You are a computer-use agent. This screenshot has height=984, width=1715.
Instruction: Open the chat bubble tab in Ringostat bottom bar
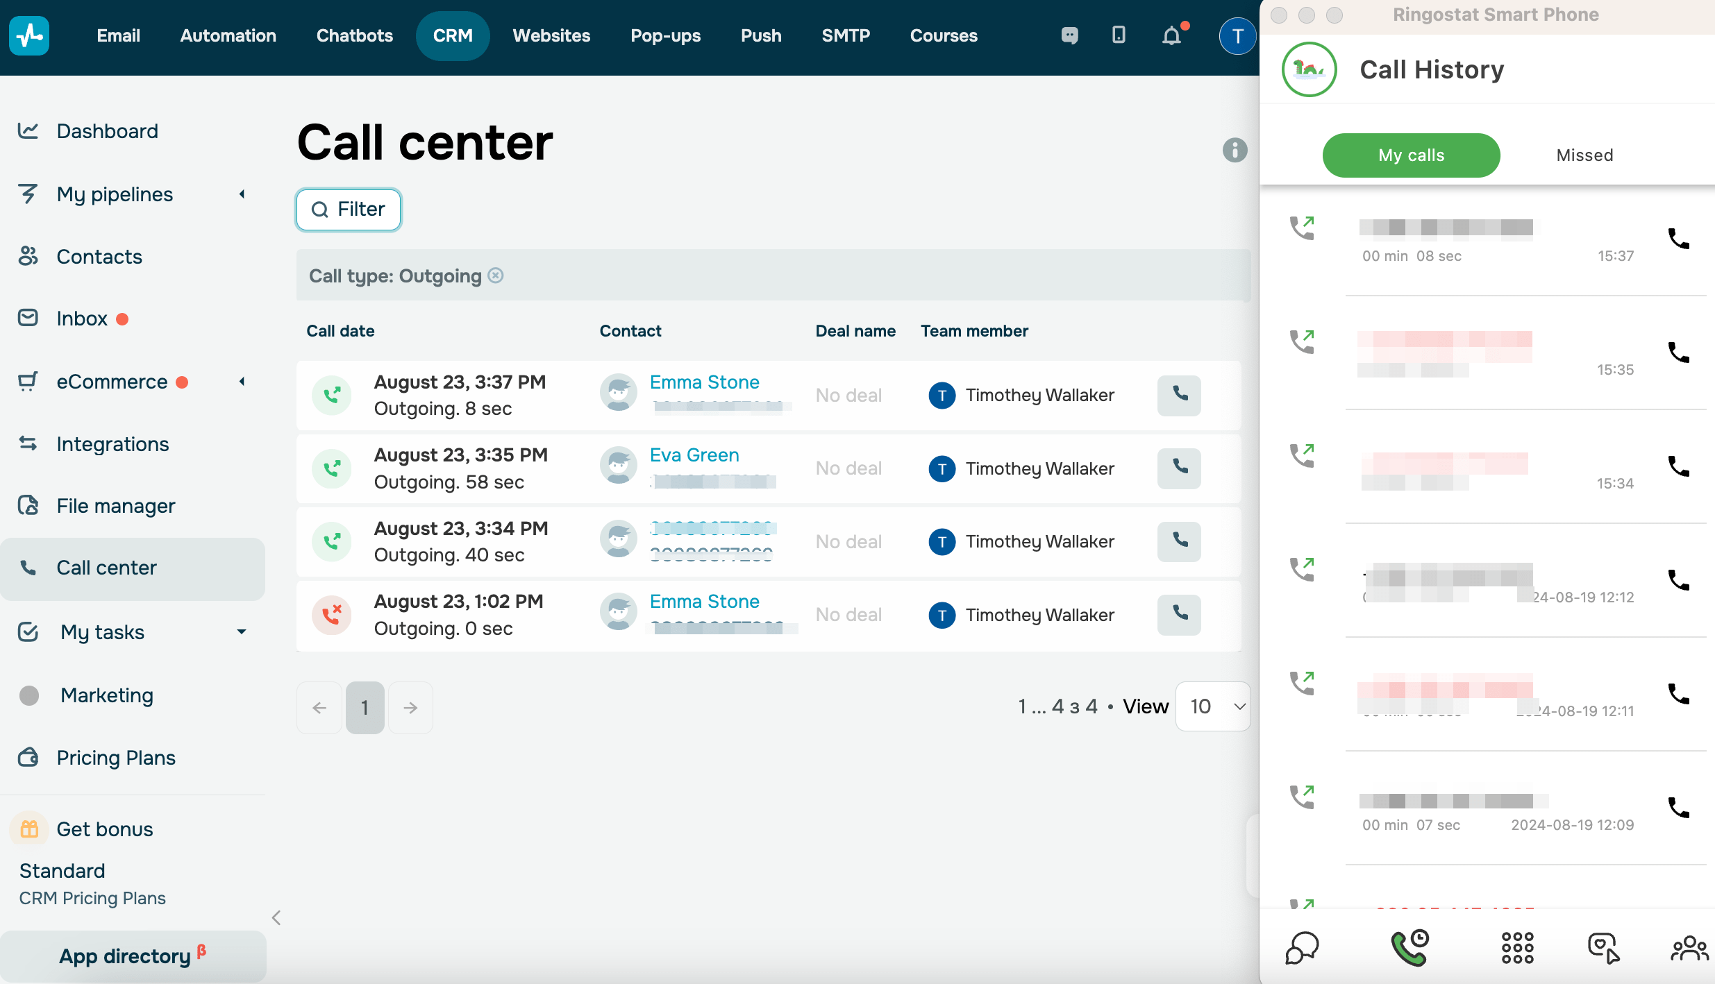click(x=1302, y=948)
